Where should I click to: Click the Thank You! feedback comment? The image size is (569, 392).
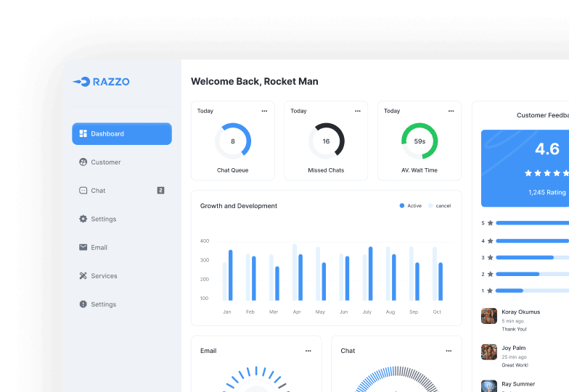[x=514, y=329]
